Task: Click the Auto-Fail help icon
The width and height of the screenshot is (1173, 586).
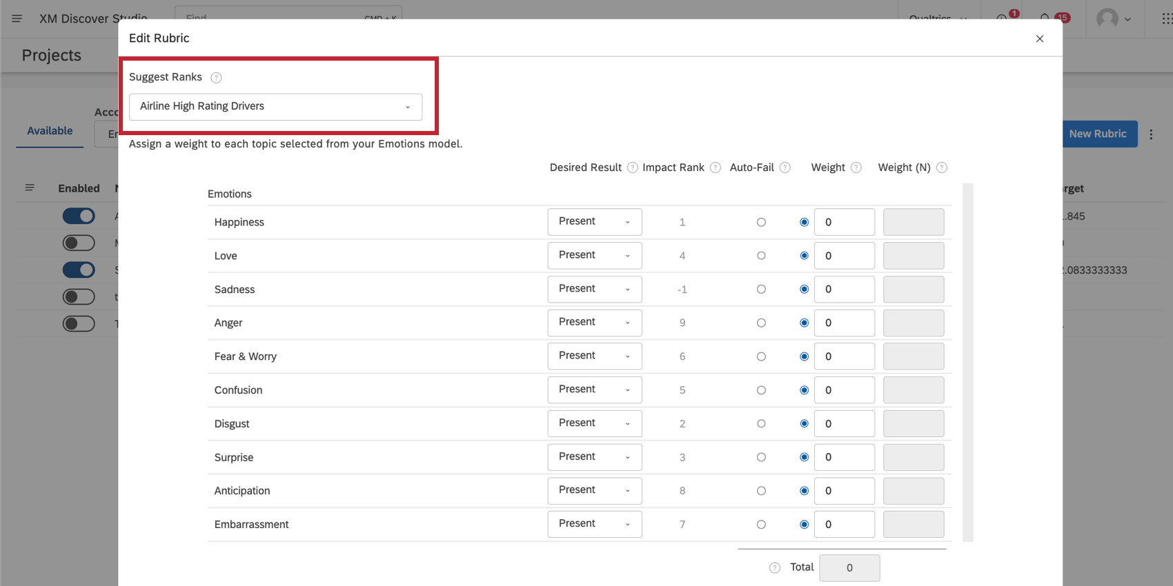Action: click(785, 168)
